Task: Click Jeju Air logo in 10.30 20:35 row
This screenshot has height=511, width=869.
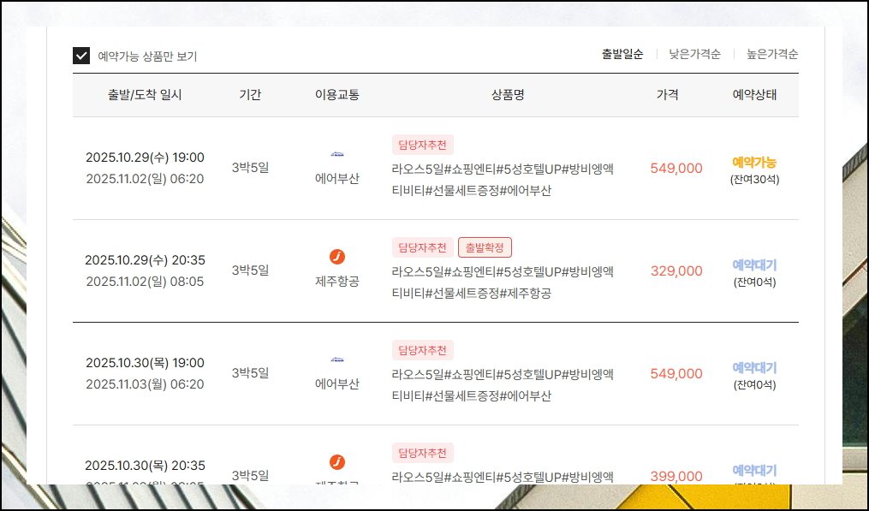Action: click(x=337, y=462)
